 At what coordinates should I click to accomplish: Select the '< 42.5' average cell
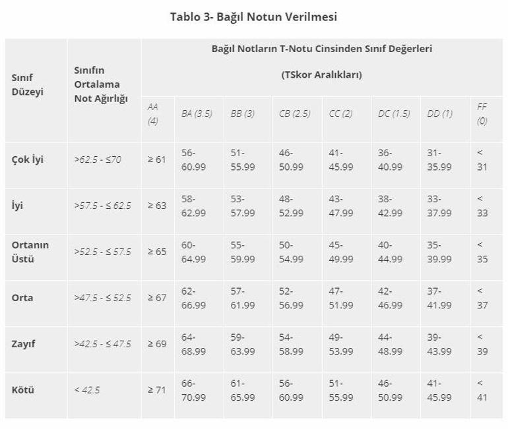coord(87,389)
